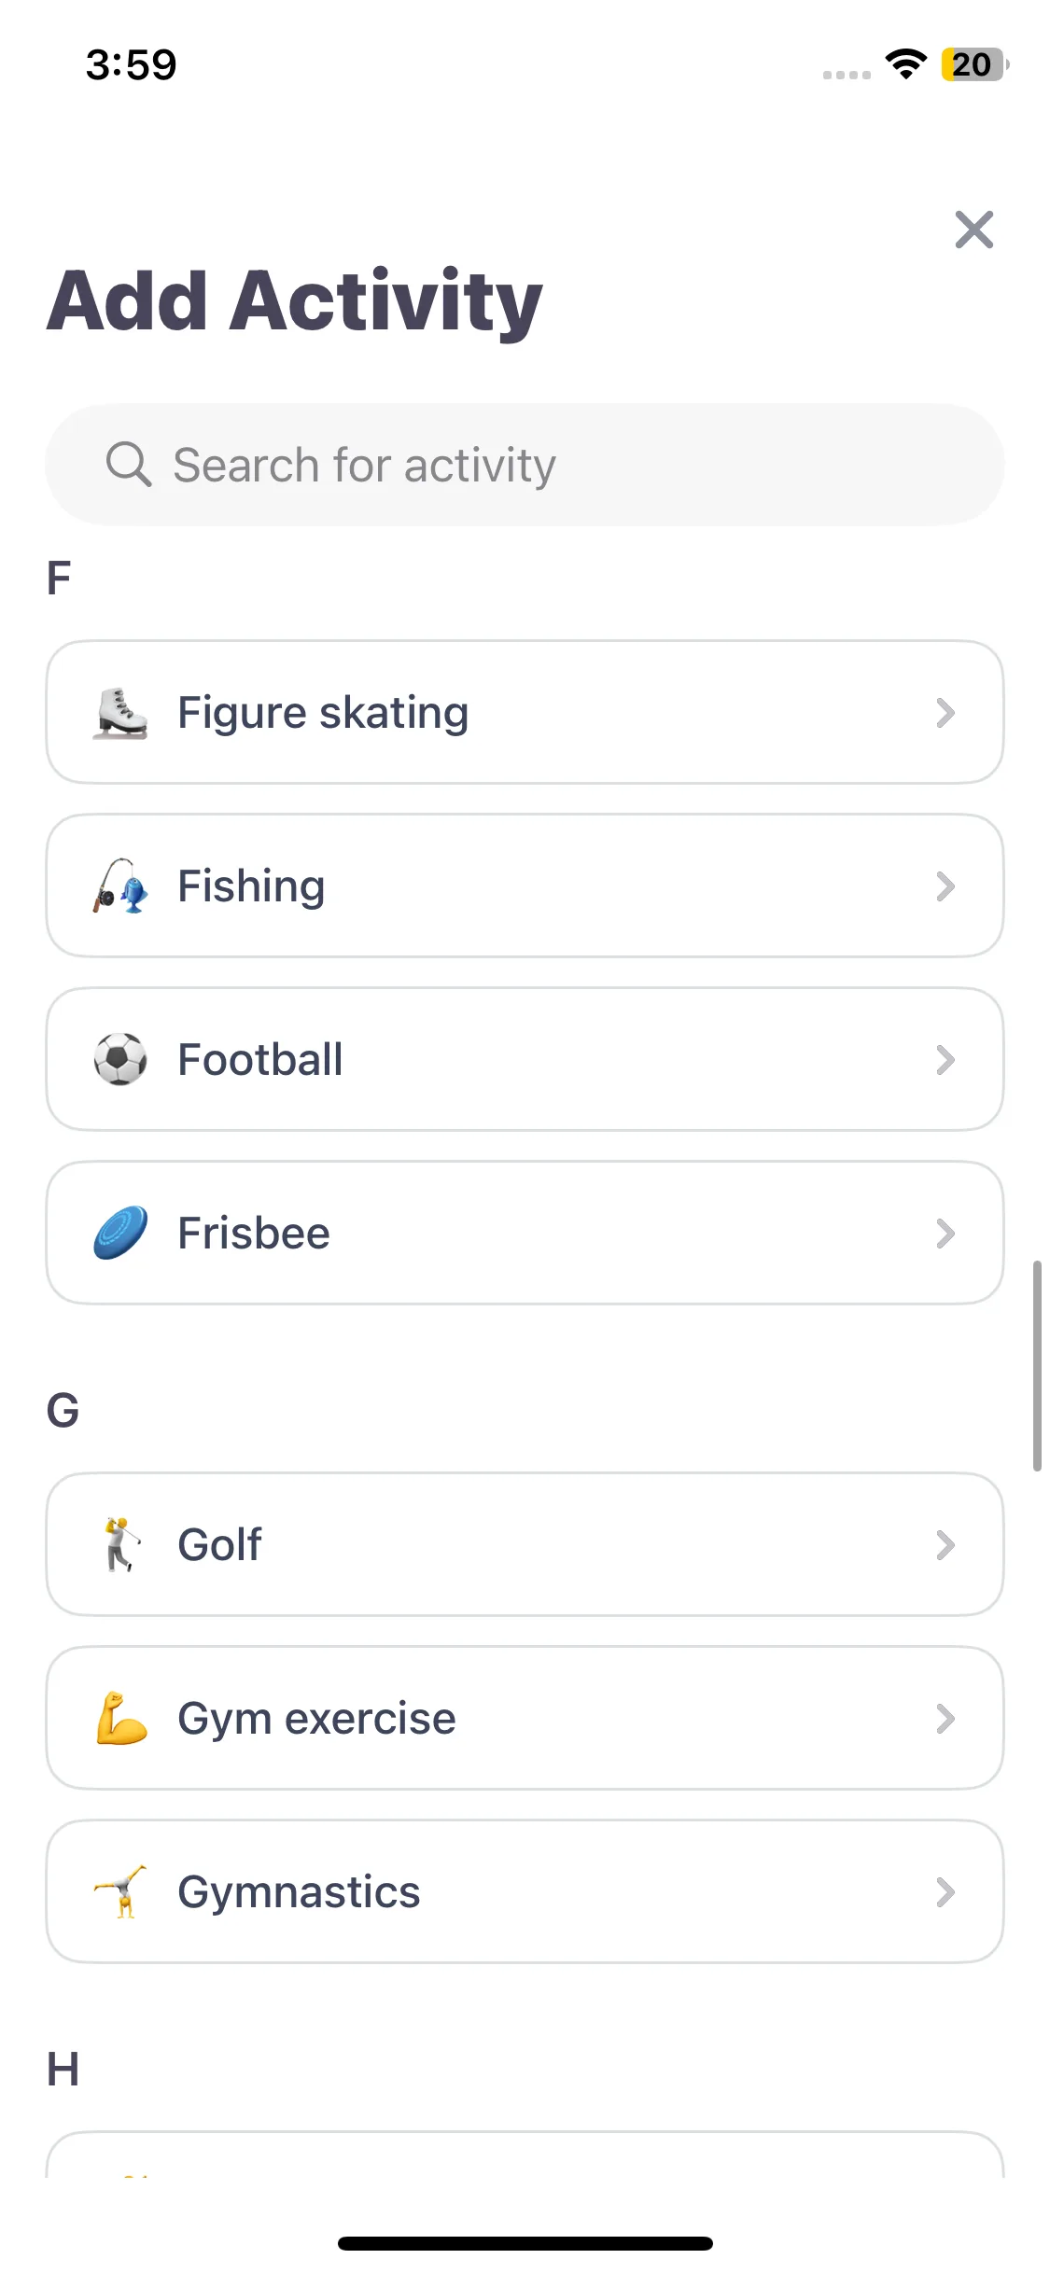Tap the cartwheel gymnastics icon
Image resolution: width=1050 pixels, height=2273 pixels.
point(120,1892)
